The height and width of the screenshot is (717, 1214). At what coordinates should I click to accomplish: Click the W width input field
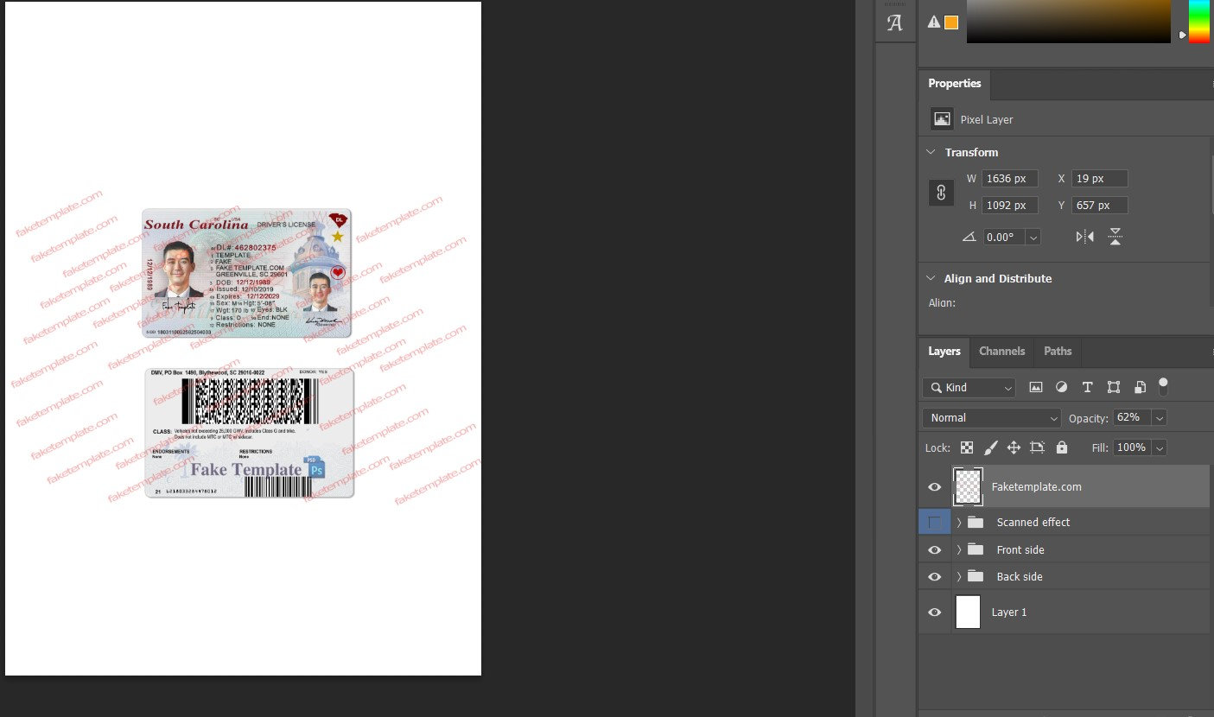1009,179
